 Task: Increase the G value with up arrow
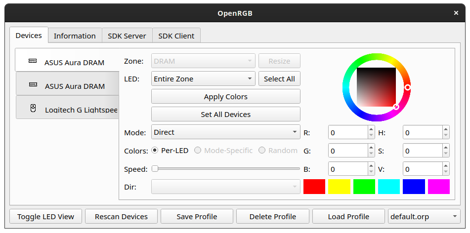pos(371,147)
